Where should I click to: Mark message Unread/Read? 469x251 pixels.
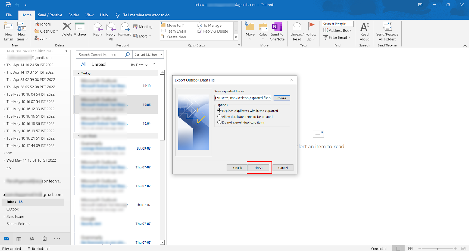(297, 32)
